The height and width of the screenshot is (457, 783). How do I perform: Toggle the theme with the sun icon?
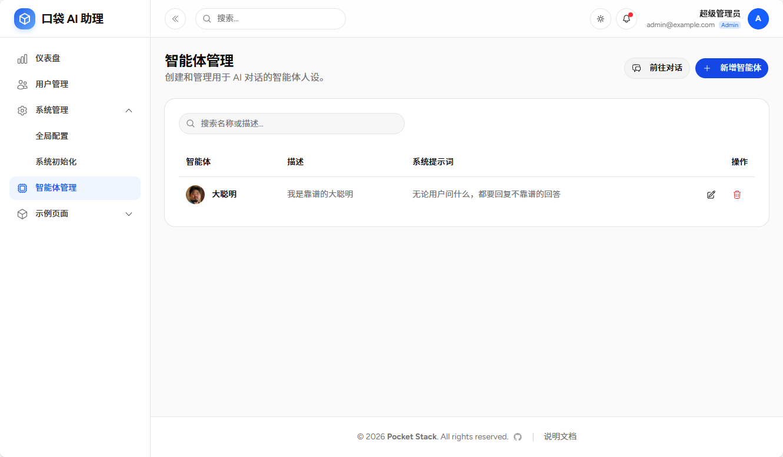(600, 18)
